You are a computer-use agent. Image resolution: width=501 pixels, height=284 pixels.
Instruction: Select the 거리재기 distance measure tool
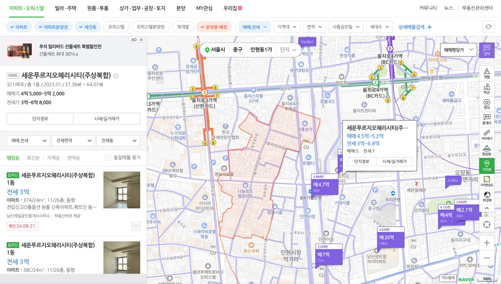click(x=487, y=135)
